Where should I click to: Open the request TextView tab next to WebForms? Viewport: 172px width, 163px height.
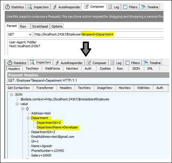(x=32, y=68)
